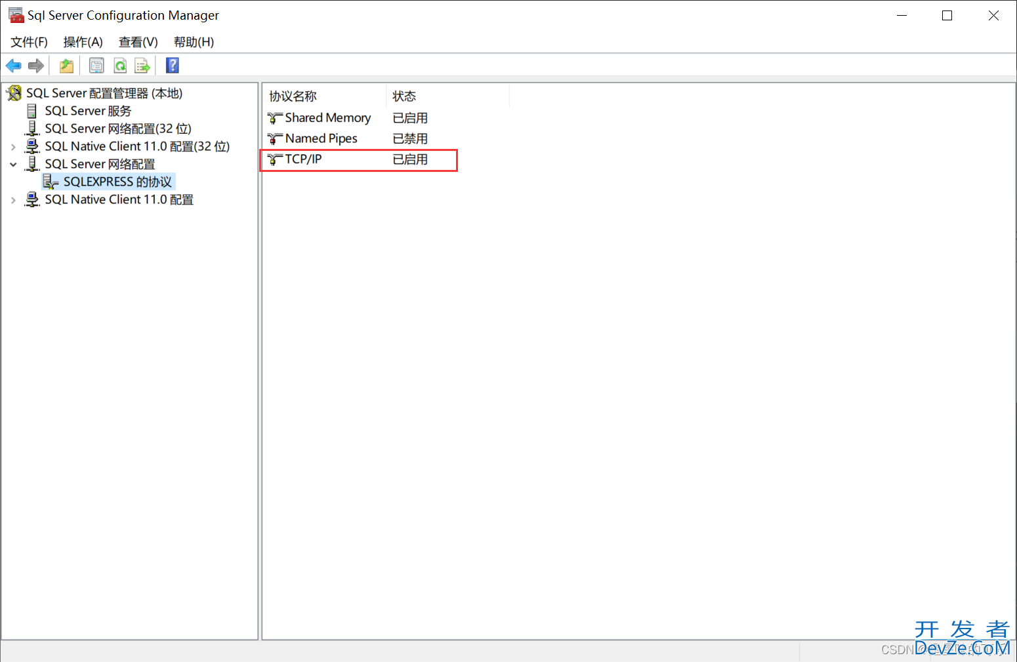Viewport: 1017px width, 662px height.
Task: Select the SQLEXPRESS 的协议 tree item
Action: pos(117,182)
